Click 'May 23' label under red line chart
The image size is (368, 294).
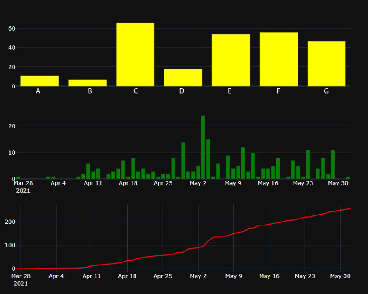click(x=305, y=276)
